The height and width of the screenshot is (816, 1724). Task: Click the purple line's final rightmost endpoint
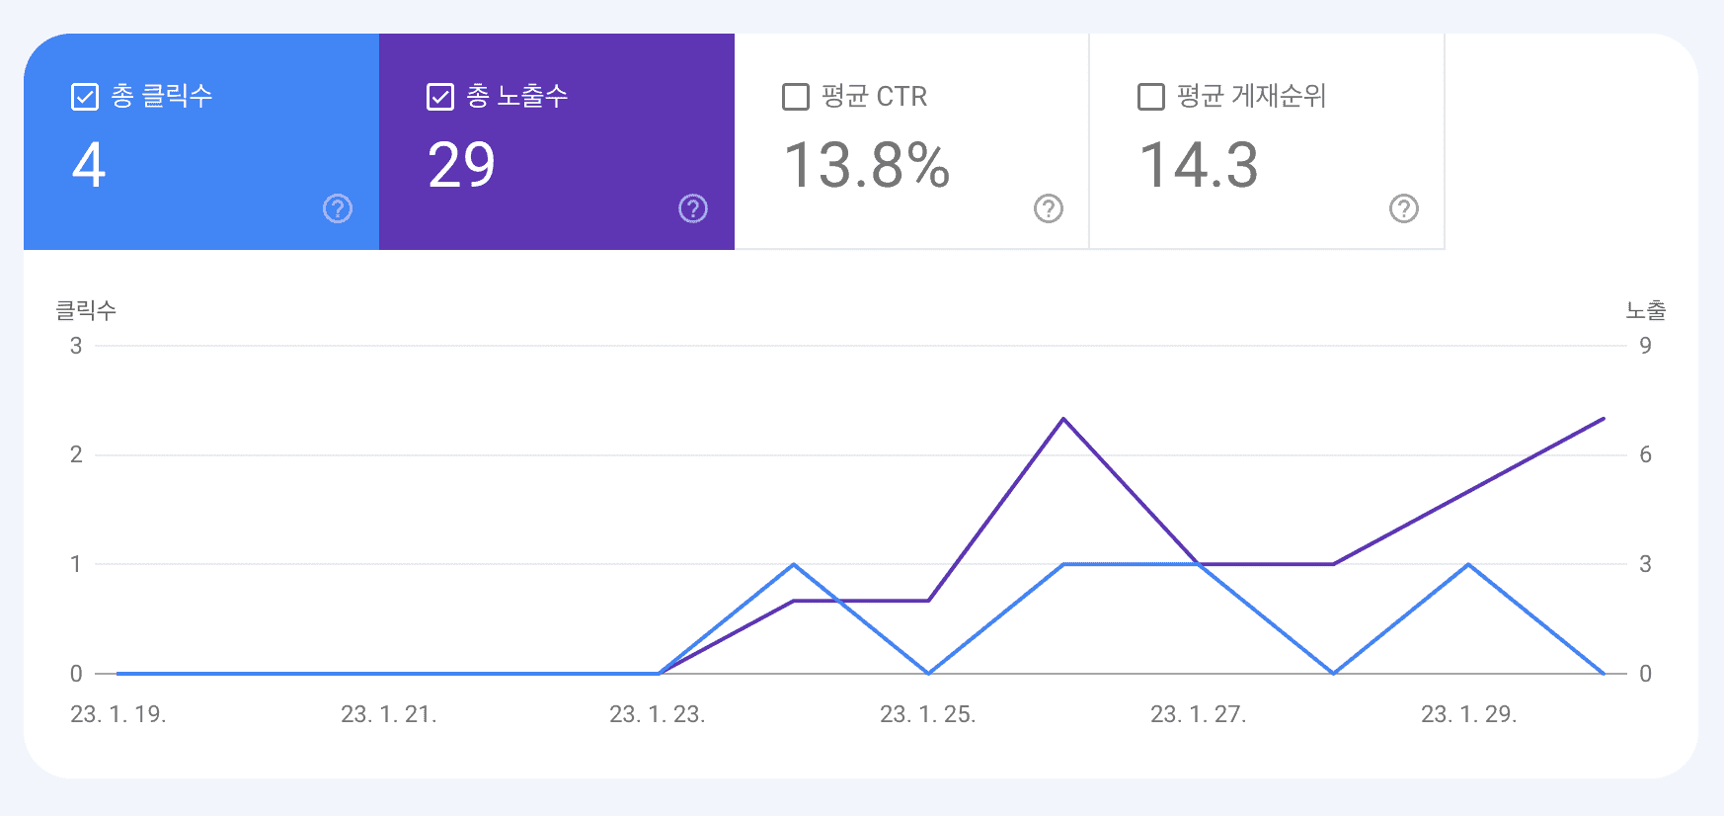(x=1604, y=419)
